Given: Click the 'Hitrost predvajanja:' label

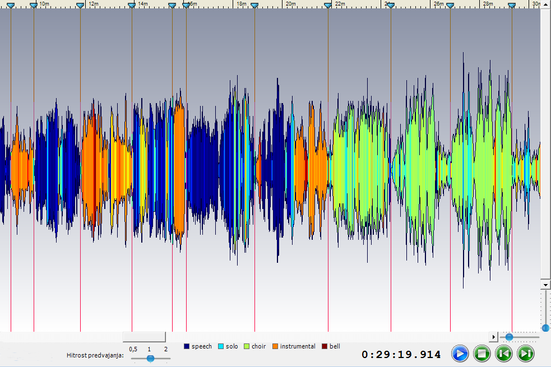Looking at the screenshot, I should (x=95, y=355).
